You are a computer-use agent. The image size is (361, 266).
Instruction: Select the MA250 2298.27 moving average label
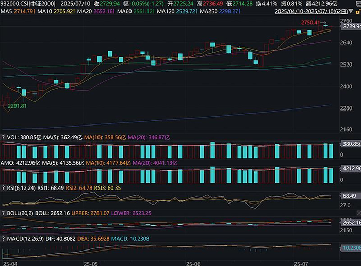point(220,11)
